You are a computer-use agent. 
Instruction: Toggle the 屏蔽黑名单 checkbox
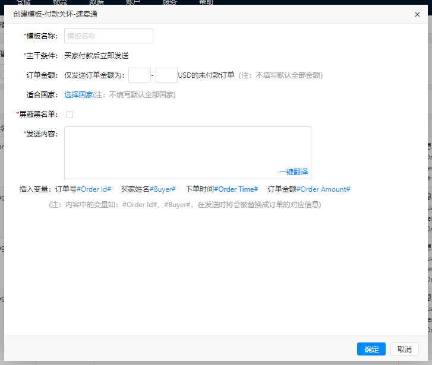pyautogui.click(x=70, y=115)
